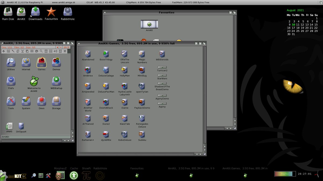This screenshot has width=323, height=181.
Task: Click the vertical scrollbar of AmiKit:Games window
Action: (205, 95)
